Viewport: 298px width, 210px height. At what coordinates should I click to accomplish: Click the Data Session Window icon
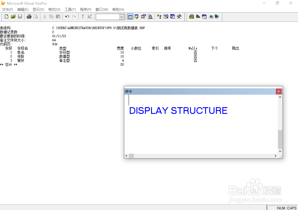[x=136, y=17]
